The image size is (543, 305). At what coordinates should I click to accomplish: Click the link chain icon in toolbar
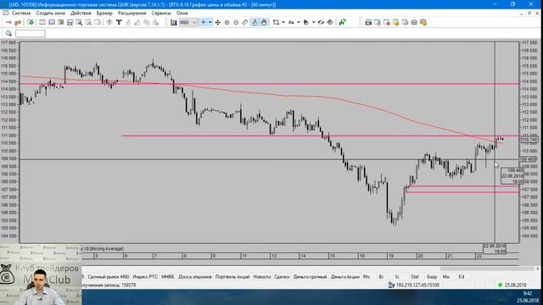[x=321, y=23]
